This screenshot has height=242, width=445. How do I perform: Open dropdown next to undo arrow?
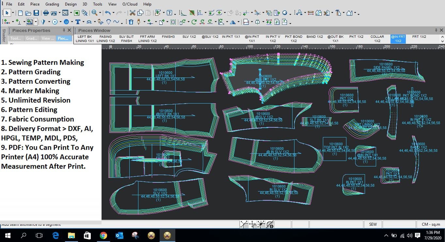click(x=113, y=13)
